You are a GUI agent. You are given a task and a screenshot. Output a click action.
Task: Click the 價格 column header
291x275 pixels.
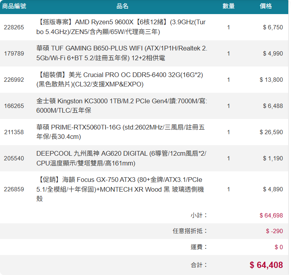(x=266, y=6)
